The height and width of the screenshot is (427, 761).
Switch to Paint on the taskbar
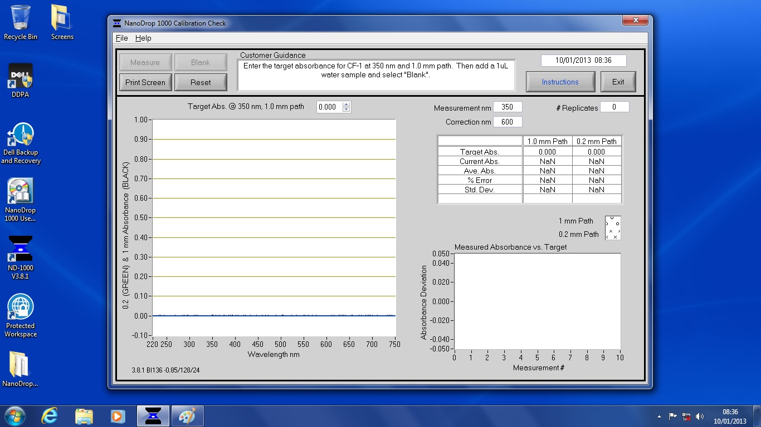[187, 416]
